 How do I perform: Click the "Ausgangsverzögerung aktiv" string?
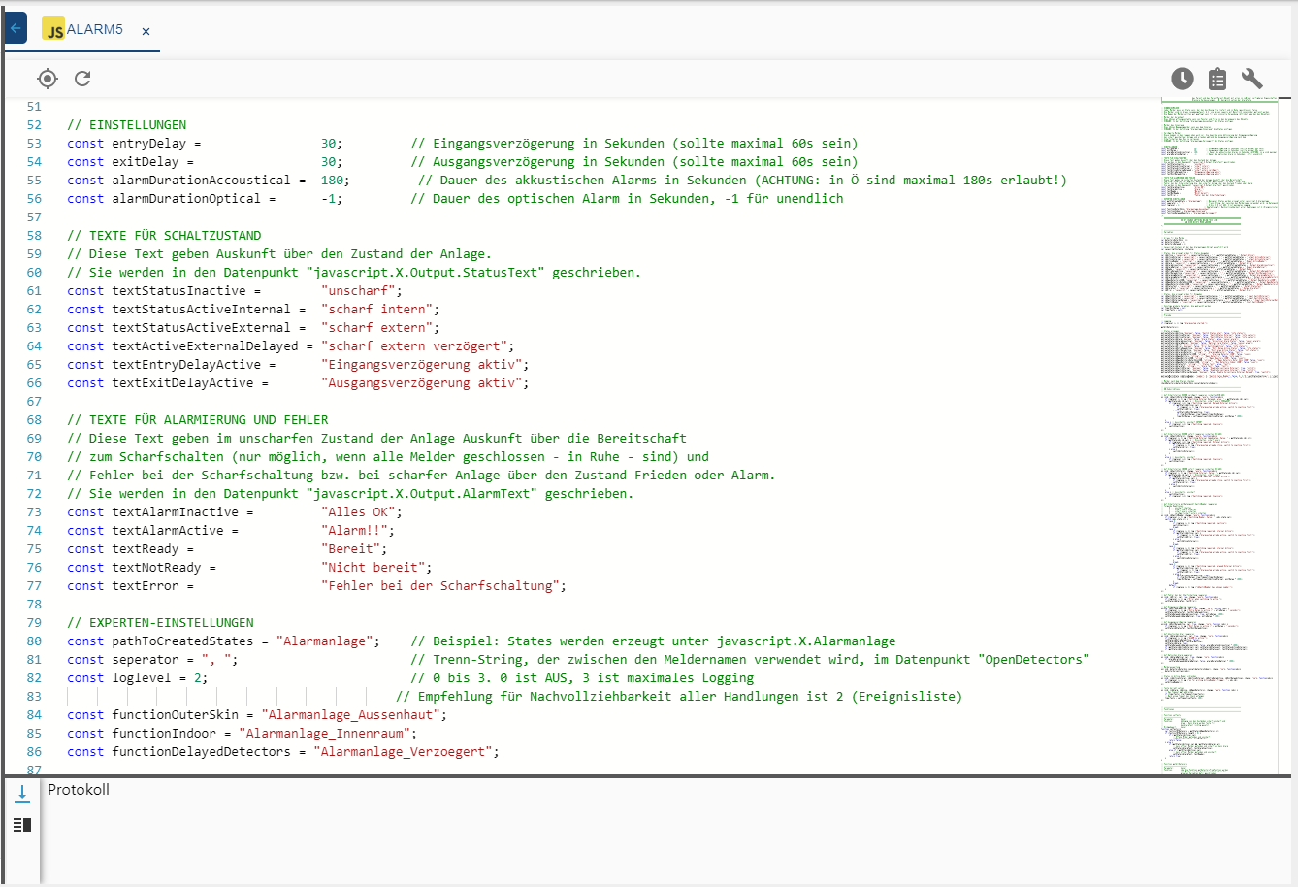pos(421,383)
